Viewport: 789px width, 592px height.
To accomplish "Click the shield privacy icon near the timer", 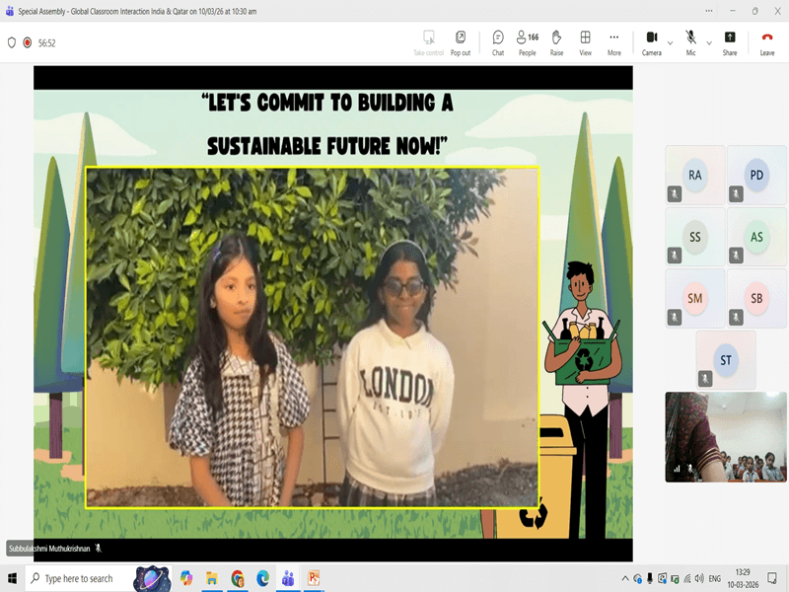I will [x=12, y=43].
